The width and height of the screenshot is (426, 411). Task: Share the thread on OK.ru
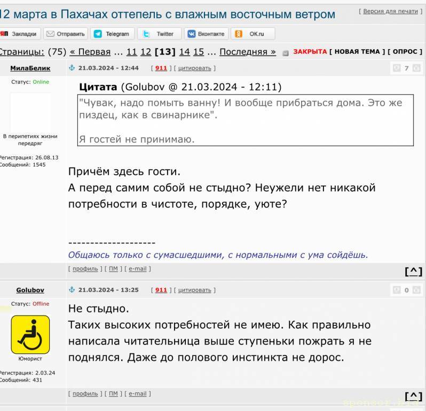(x=253, y=34)
